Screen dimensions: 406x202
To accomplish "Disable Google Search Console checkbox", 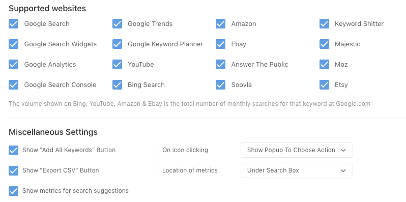I will (x=13, y=84).
